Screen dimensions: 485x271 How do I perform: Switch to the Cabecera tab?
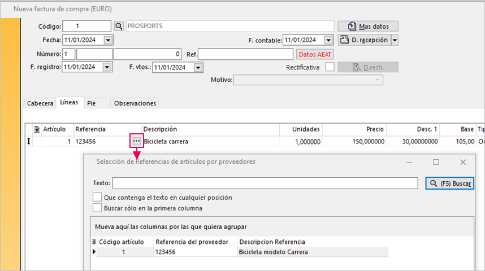point(40,103)
